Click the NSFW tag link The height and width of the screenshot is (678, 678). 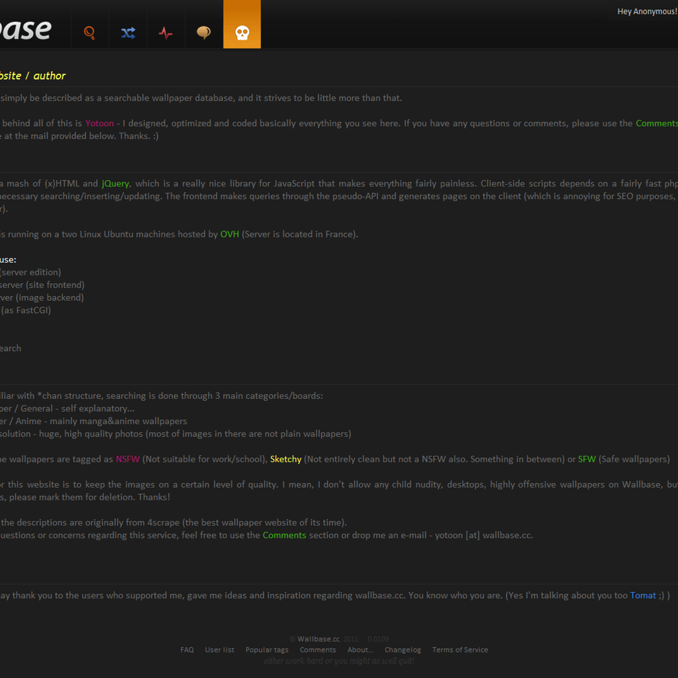point(128,459)
